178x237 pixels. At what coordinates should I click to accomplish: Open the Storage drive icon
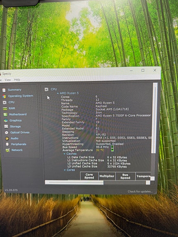(6, 127)
